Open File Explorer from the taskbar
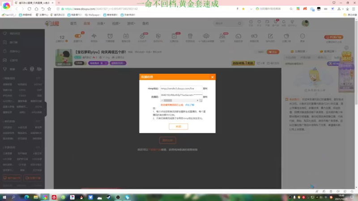This screenshot has width=358, height=201. click(36, 197)
